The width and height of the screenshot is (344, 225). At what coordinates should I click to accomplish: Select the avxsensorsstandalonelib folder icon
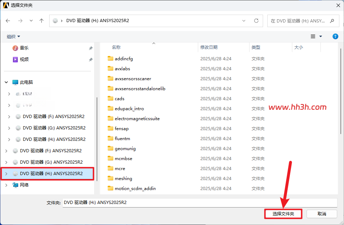[111, 88]
